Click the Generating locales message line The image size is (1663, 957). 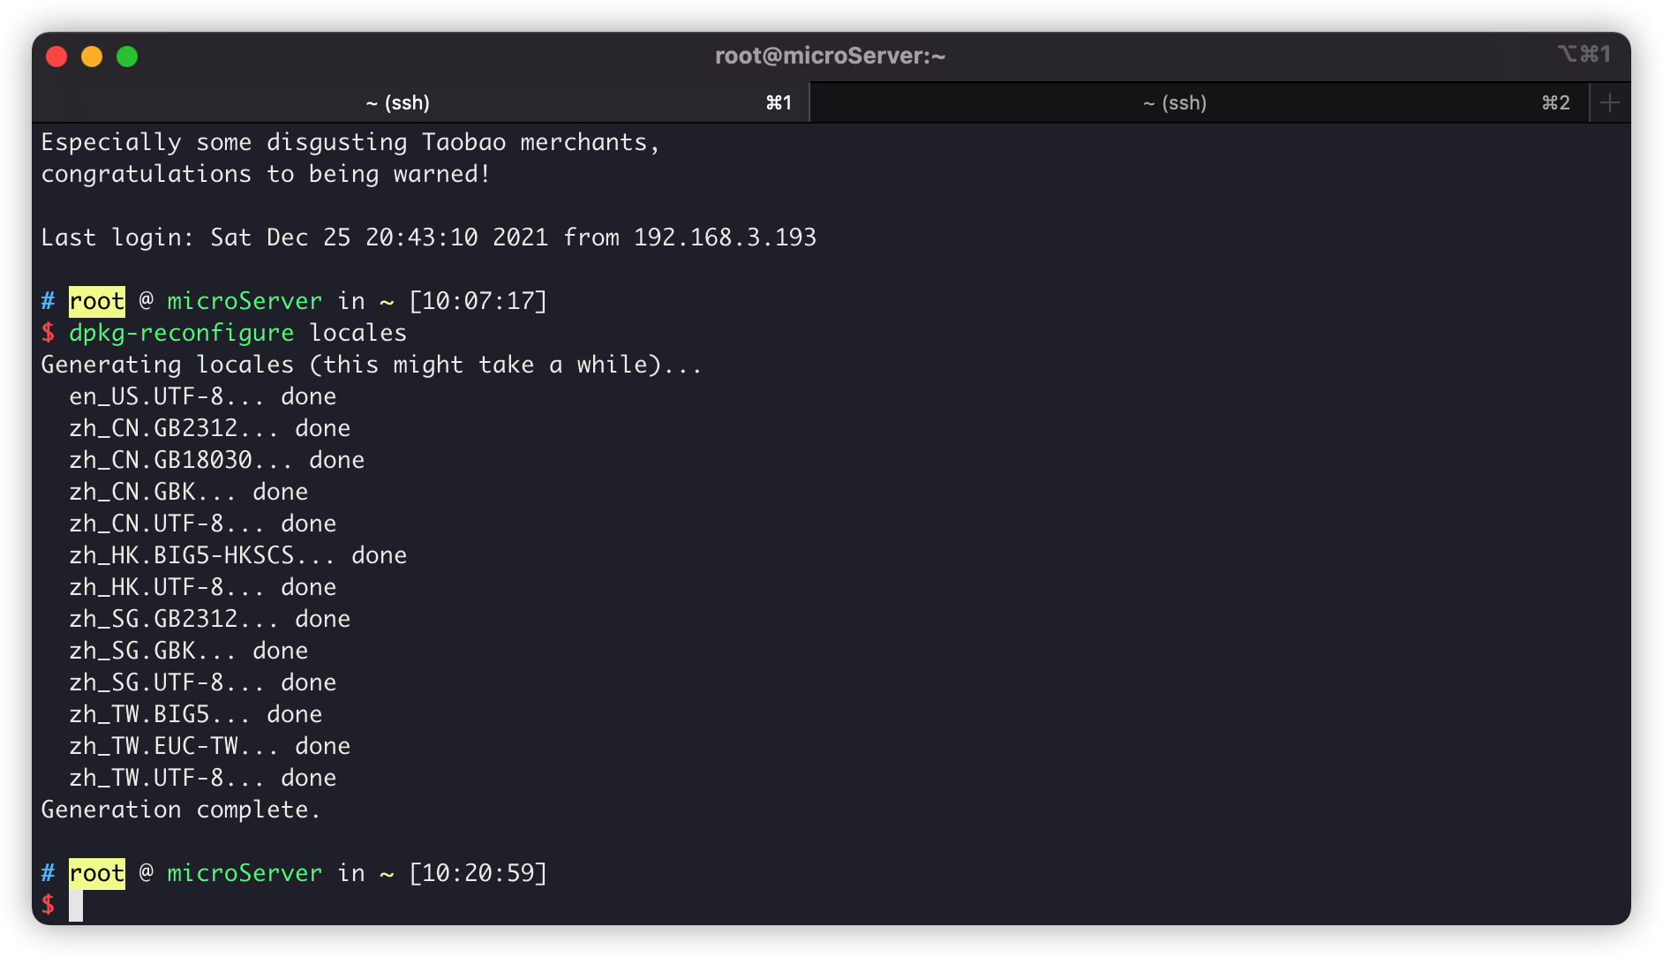372,365
